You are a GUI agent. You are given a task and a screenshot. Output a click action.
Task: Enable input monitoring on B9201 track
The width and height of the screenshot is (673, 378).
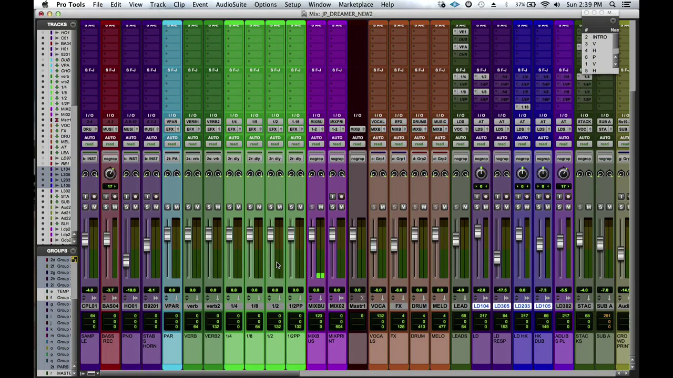click(x=147, y=196)
